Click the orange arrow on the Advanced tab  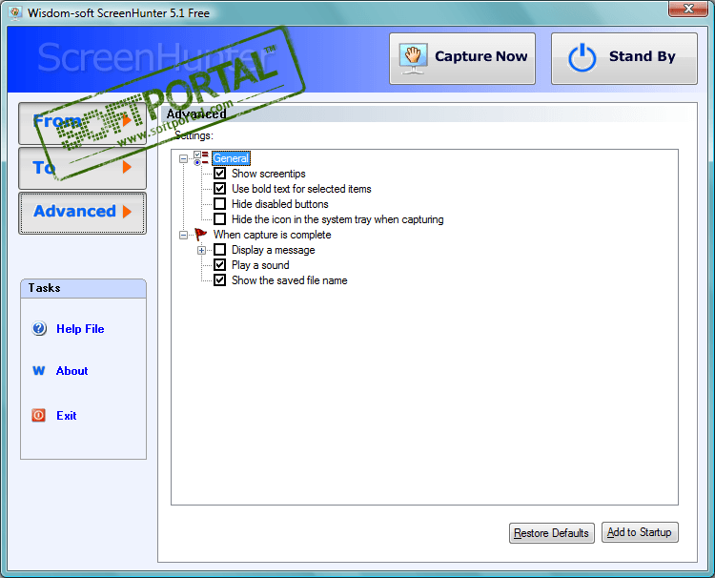127,211
